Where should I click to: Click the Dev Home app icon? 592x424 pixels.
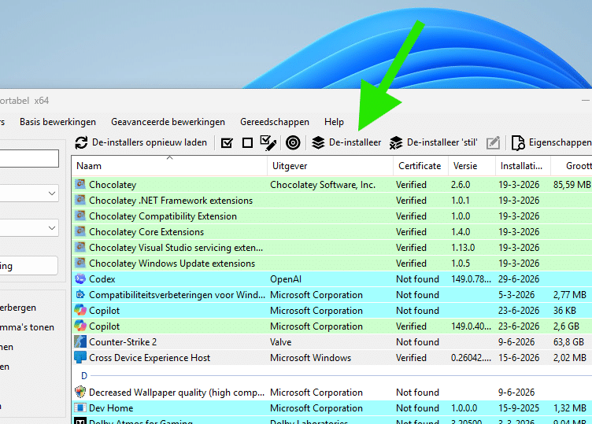click(x=80, y=407)
